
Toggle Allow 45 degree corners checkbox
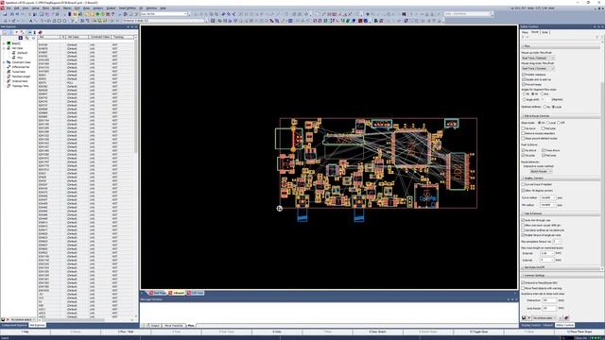point(524,191)
